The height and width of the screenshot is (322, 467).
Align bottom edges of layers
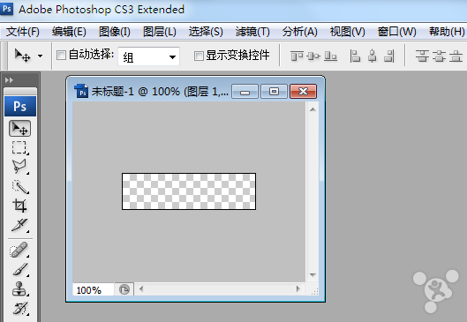point(330,56)
